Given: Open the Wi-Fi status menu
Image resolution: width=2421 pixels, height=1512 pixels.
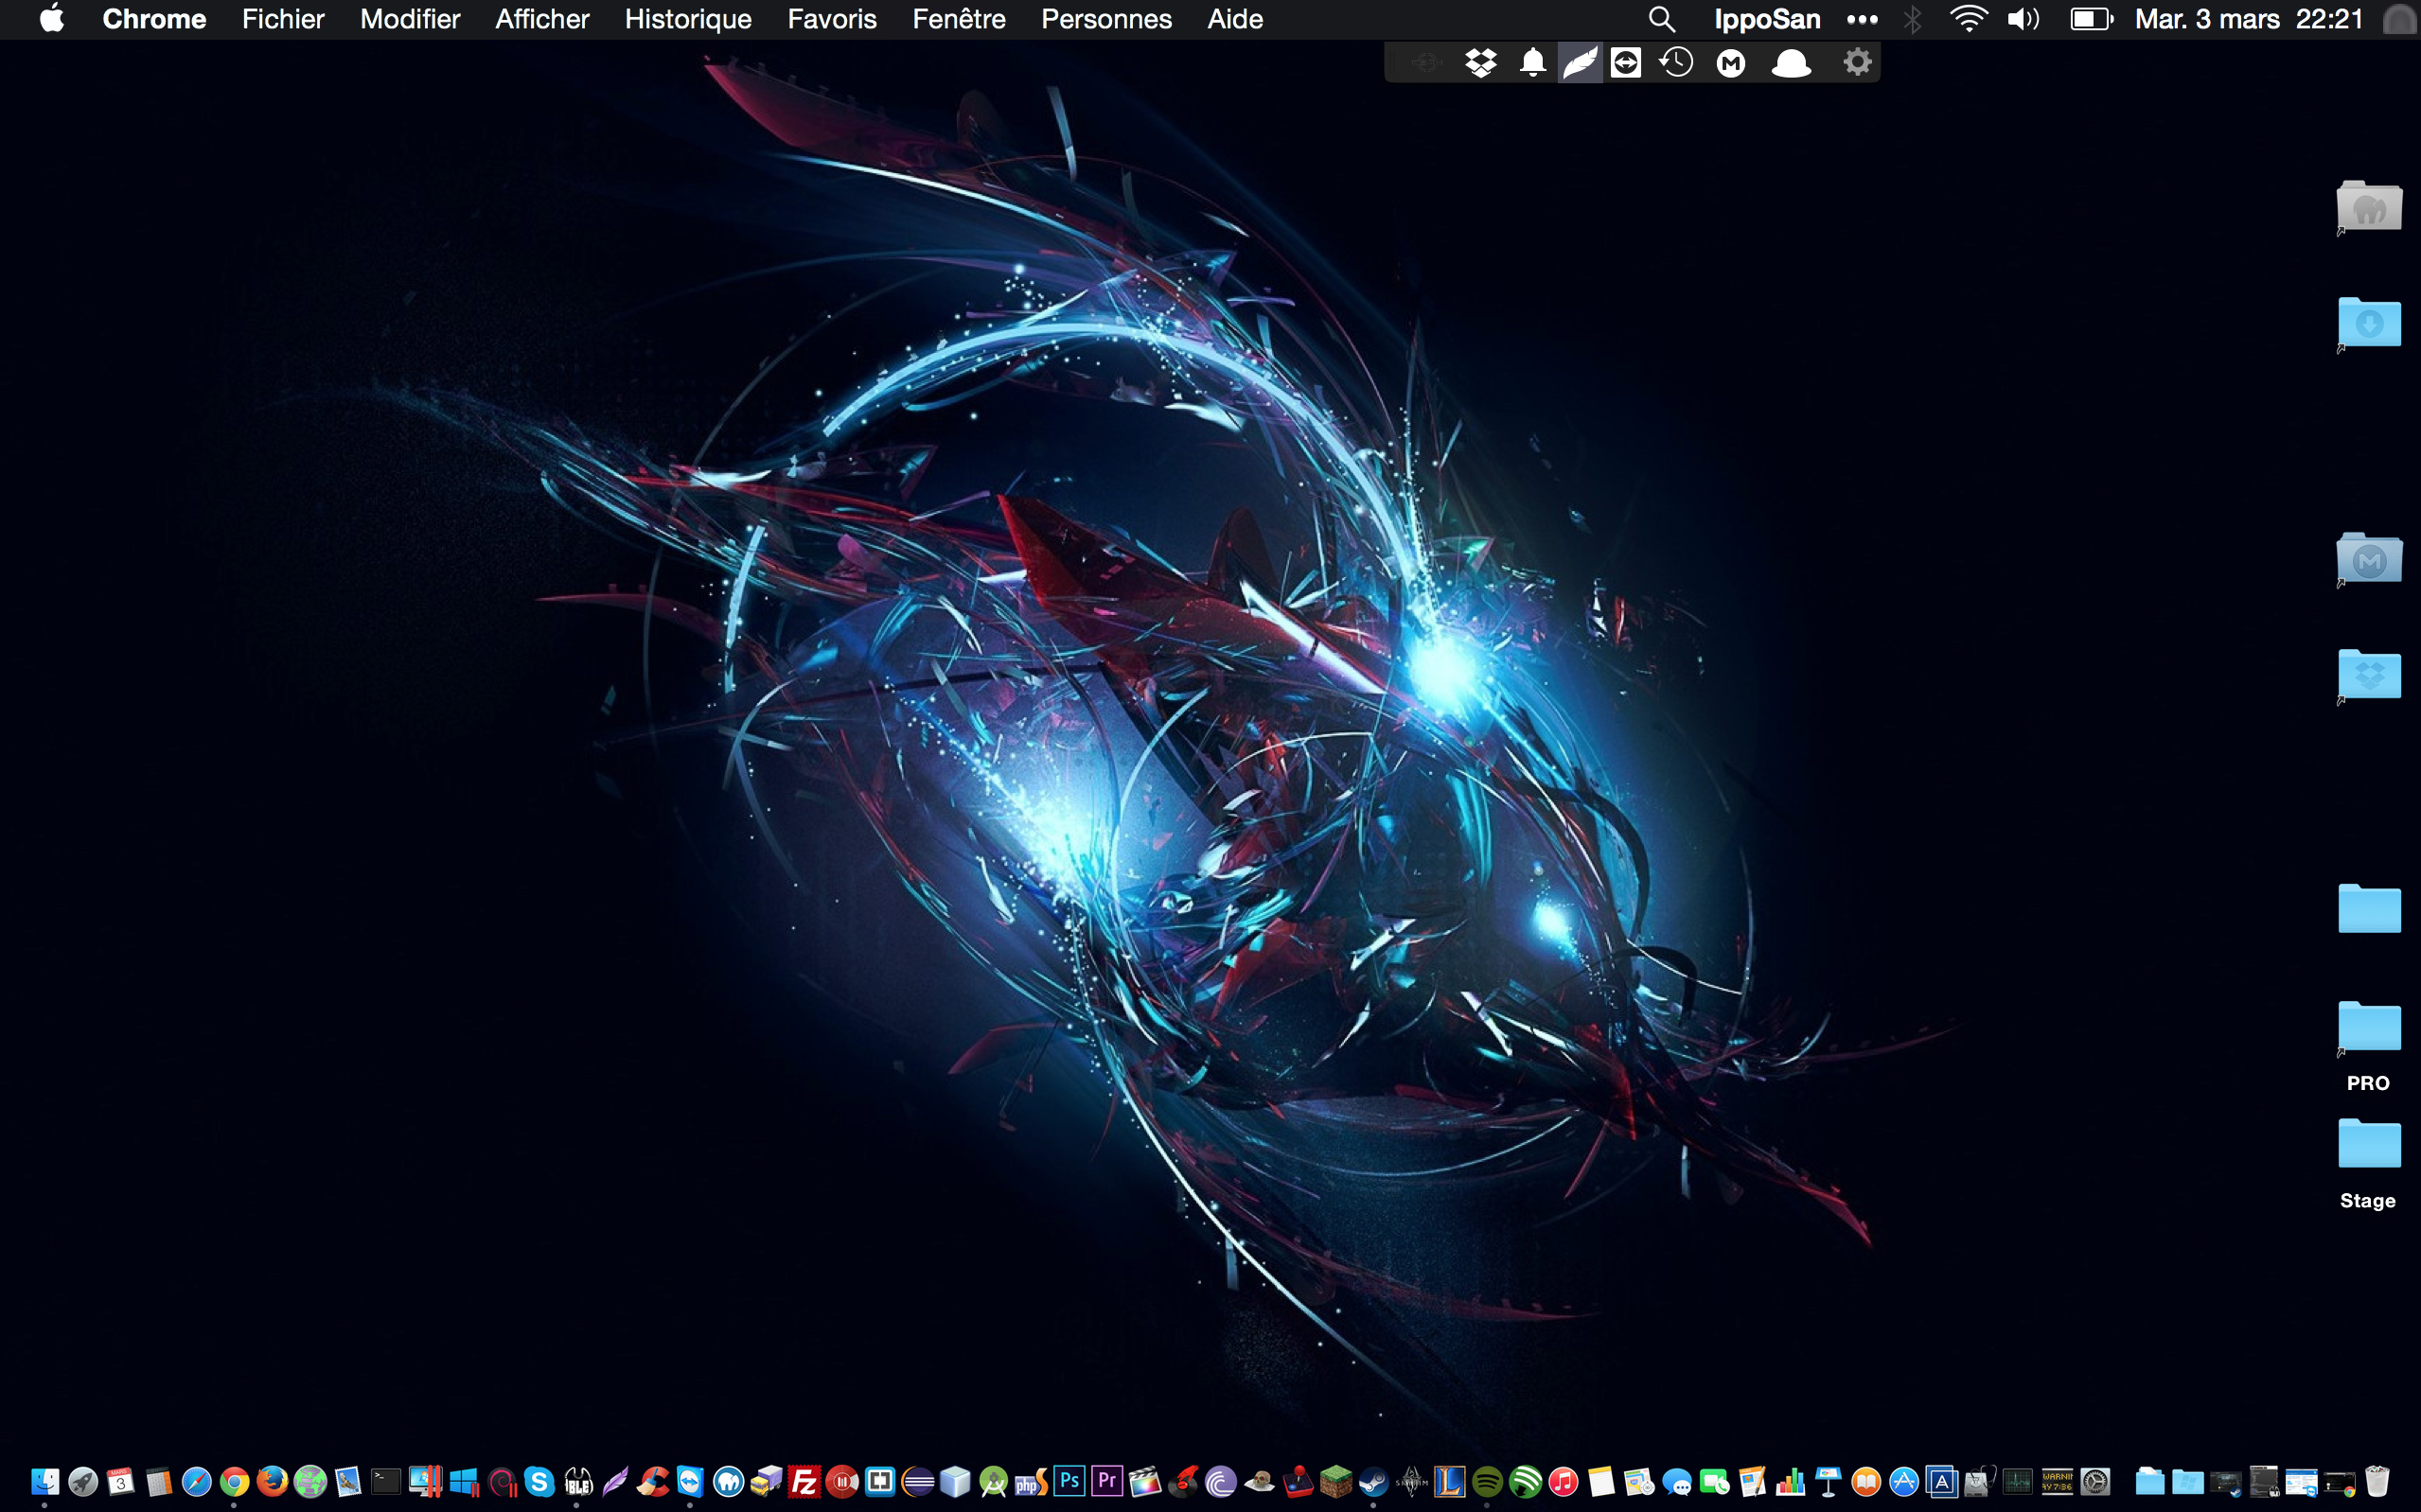Looking at the screenshot, I should click(1968, 19).
